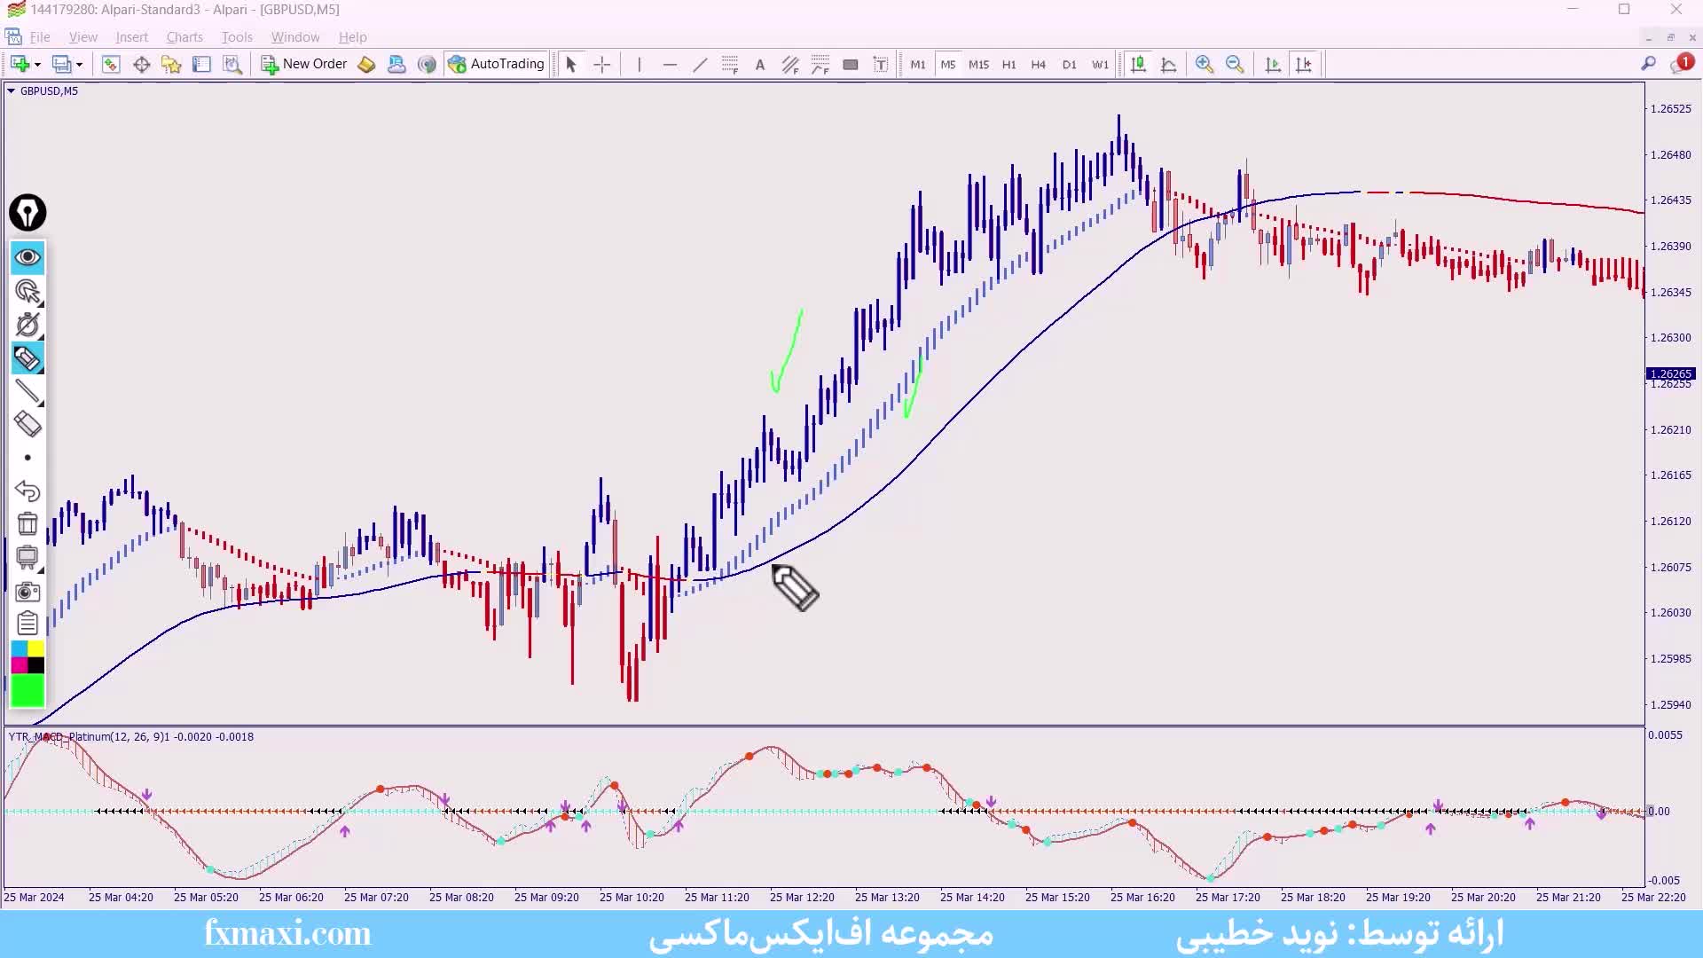Toggle the highlighter pen tool in sidebar
The width and height of the screenshot is (1703, 958).
pos(27,358)
